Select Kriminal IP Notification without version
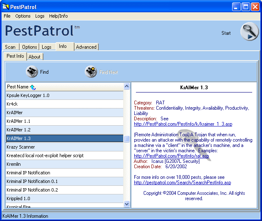This screenshot has height=221, width=262. 65,173
